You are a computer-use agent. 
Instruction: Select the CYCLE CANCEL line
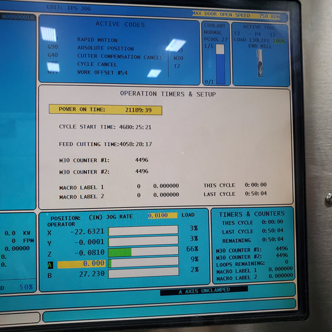(97, 64)
